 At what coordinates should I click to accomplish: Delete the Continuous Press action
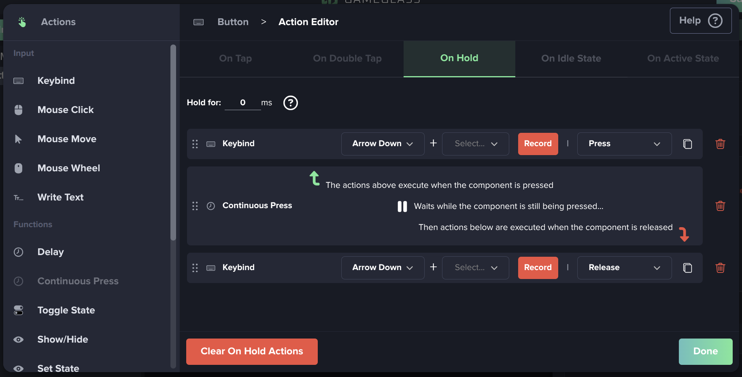(x=720, y=206)
